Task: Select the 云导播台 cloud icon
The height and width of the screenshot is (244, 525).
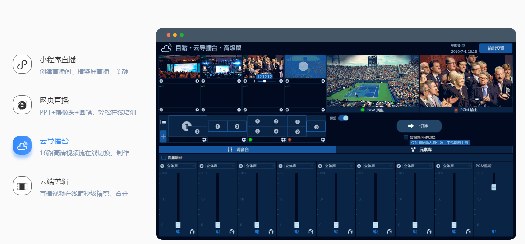Action: (x=22, y=145)
